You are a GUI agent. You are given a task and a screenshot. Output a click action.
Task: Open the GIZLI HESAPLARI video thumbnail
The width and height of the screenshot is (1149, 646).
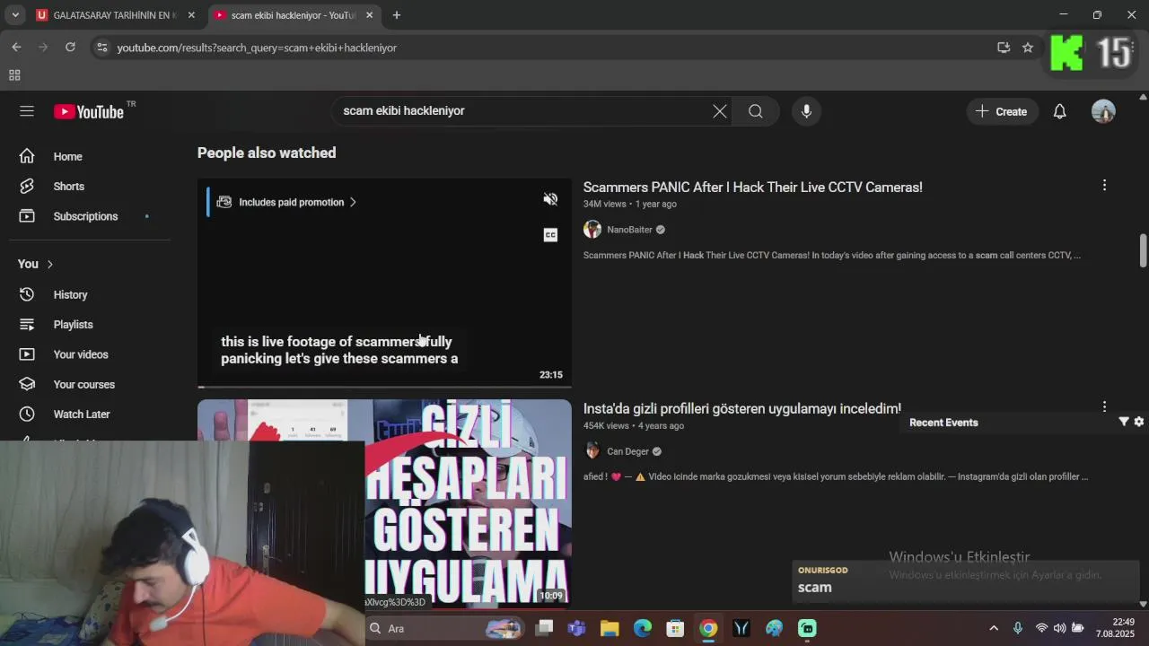click(467, 502)
